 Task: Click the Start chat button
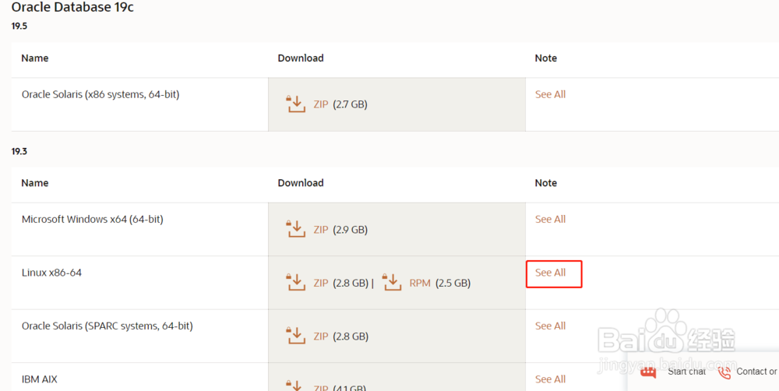pos(686,372)
